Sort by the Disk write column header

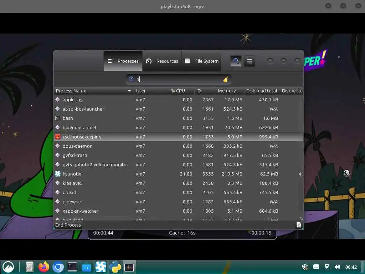click(x=292, y=91)
